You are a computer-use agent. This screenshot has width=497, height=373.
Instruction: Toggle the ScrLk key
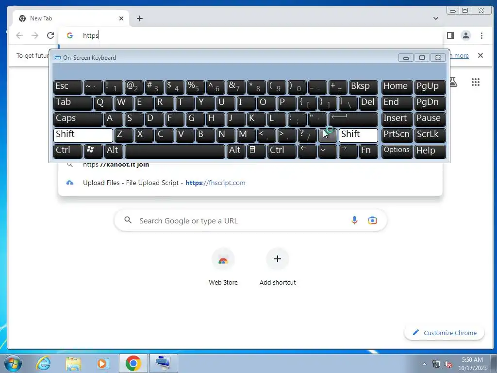pyautogui.click(x=430, y=135)
